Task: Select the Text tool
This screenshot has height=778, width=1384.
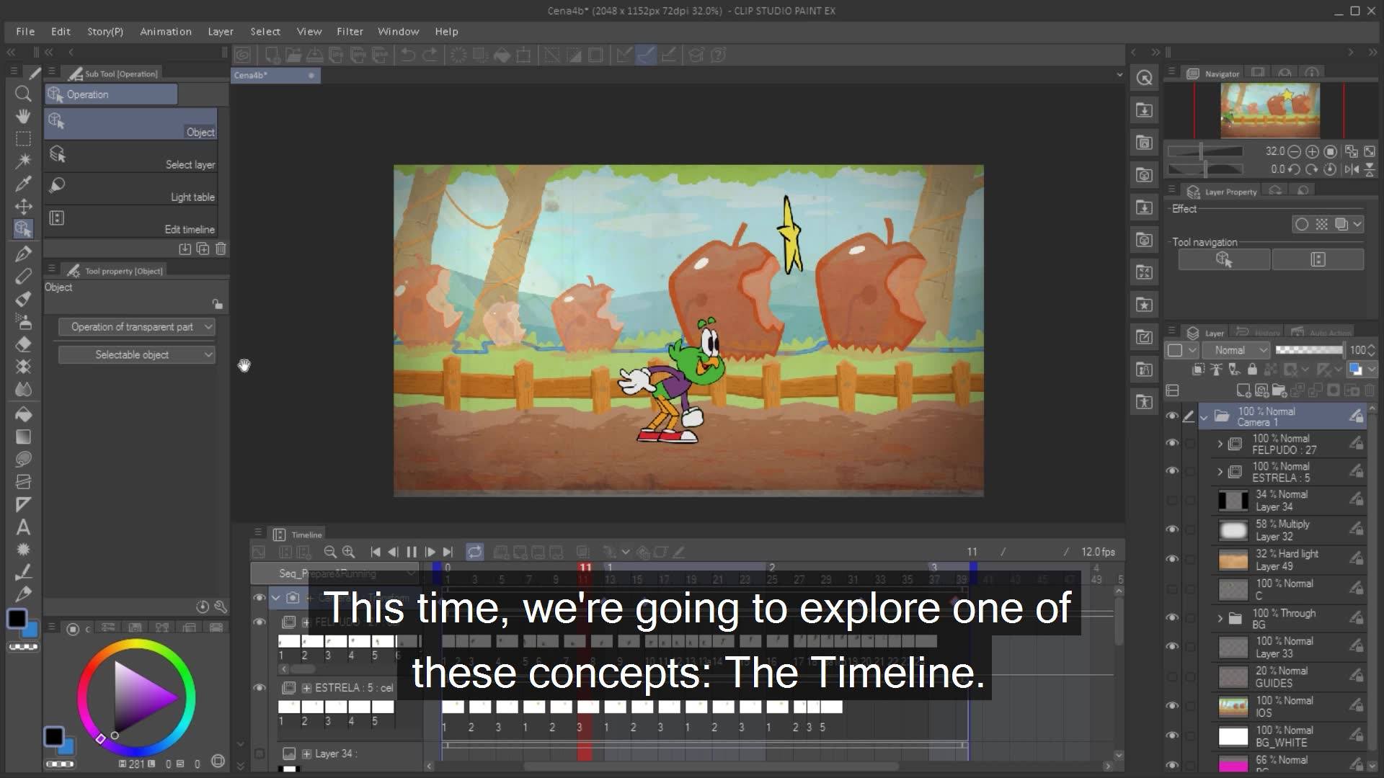Action: point(23,527)
